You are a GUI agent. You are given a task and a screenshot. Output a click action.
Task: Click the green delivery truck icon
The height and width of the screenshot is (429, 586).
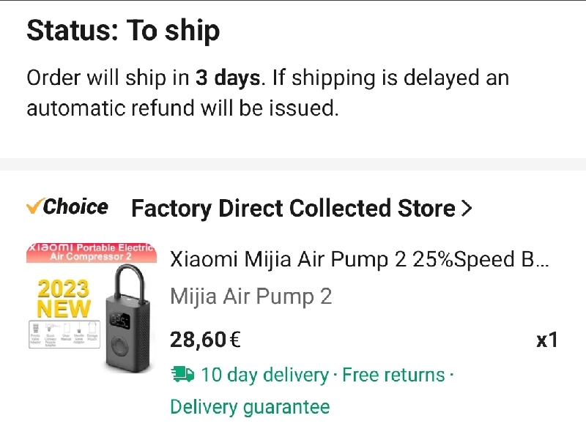click(x=182, y=374)
